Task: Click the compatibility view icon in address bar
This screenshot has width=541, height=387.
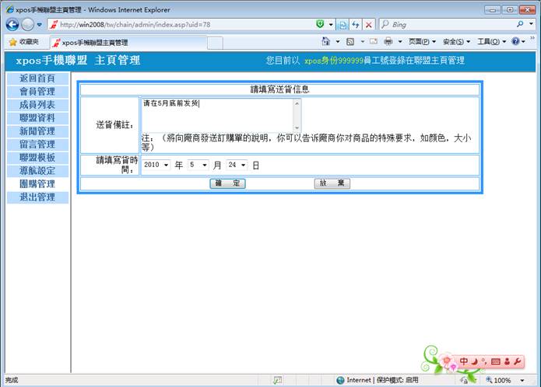Action: pos(343,25)
